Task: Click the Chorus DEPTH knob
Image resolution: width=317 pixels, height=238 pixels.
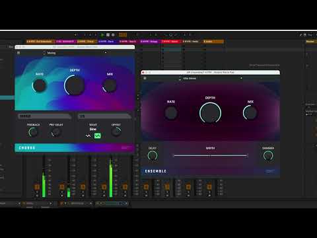Action: [x=75, y=85]
